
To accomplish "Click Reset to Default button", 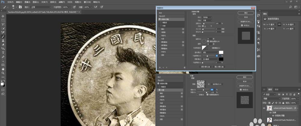I will coord(219,67).
